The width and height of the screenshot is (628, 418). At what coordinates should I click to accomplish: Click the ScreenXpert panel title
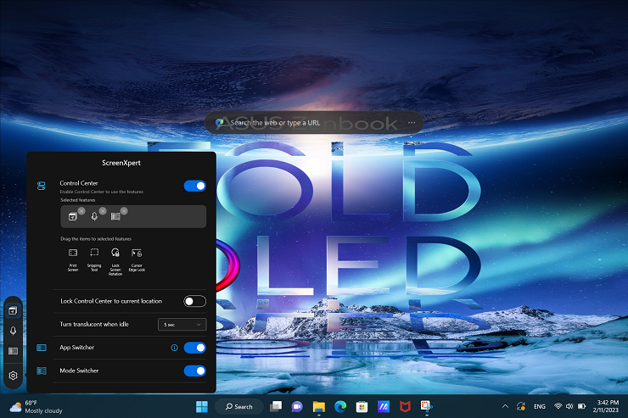pos(121,163)
